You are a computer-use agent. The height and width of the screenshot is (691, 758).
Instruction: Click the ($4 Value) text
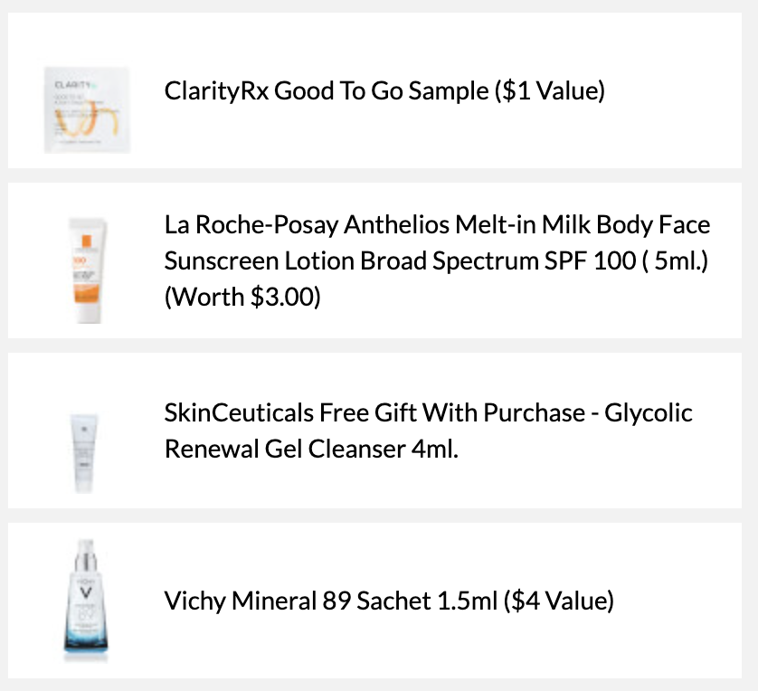pos(558,601)
